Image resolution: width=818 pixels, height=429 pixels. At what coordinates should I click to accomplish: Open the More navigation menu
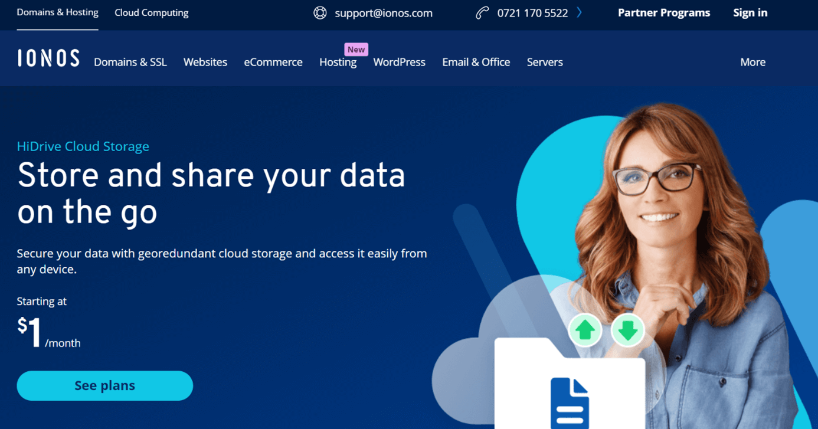(x=752, y=62)
